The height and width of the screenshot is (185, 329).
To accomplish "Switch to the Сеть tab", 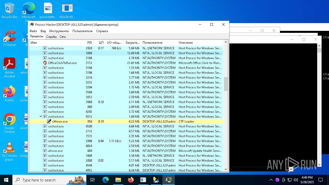I will (x=63, y=37).
